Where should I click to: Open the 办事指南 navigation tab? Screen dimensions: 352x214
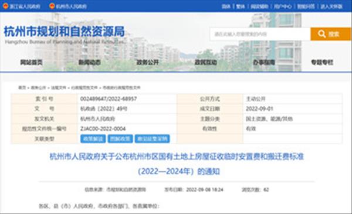(264, 62)
